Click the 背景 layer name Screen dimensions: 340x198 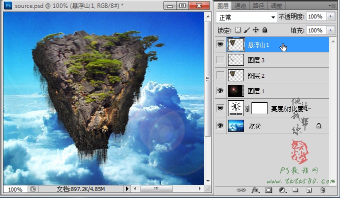pyautogui.click(x=254, y=126)
